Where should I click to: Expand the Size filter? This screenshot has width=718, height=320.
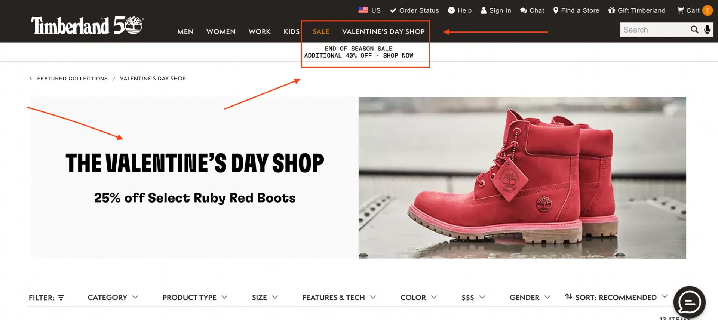(265, 298)
